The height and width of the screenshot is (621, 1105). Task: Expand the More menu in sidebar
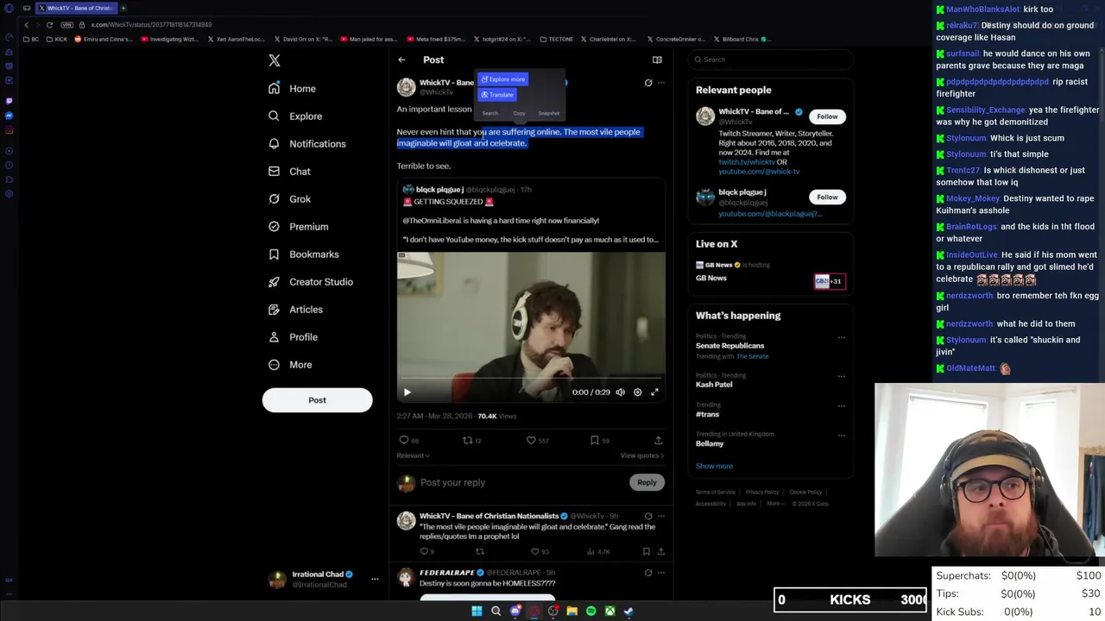[x=290, y=365]
